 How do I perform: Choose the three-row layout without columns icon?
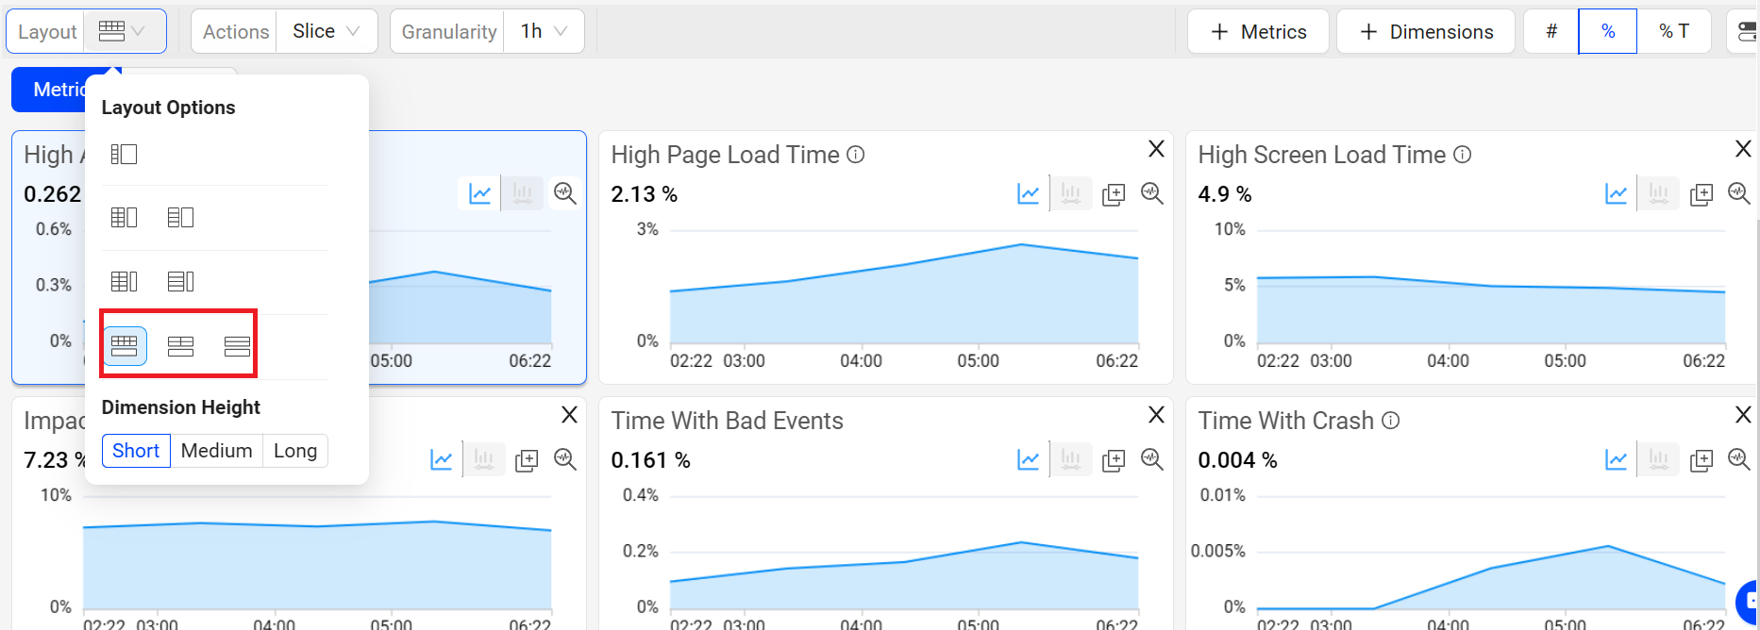[x=237, y=346]
